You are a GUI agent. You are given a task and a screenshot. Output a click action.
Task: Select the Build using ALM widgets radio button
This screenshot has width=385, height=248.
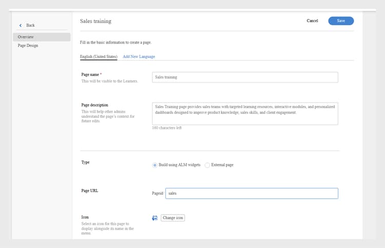(155, 165)
